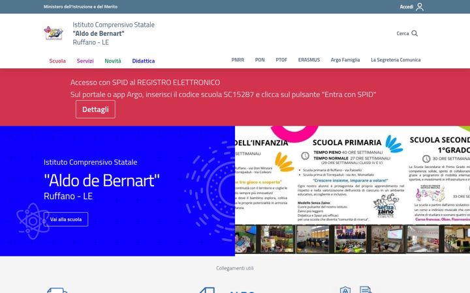Image resolution: width=470 pixels, height=293 pixels.
Task: Click the "Crescere insieme, imparare a volare!" slogan
Action: (351, 180)
